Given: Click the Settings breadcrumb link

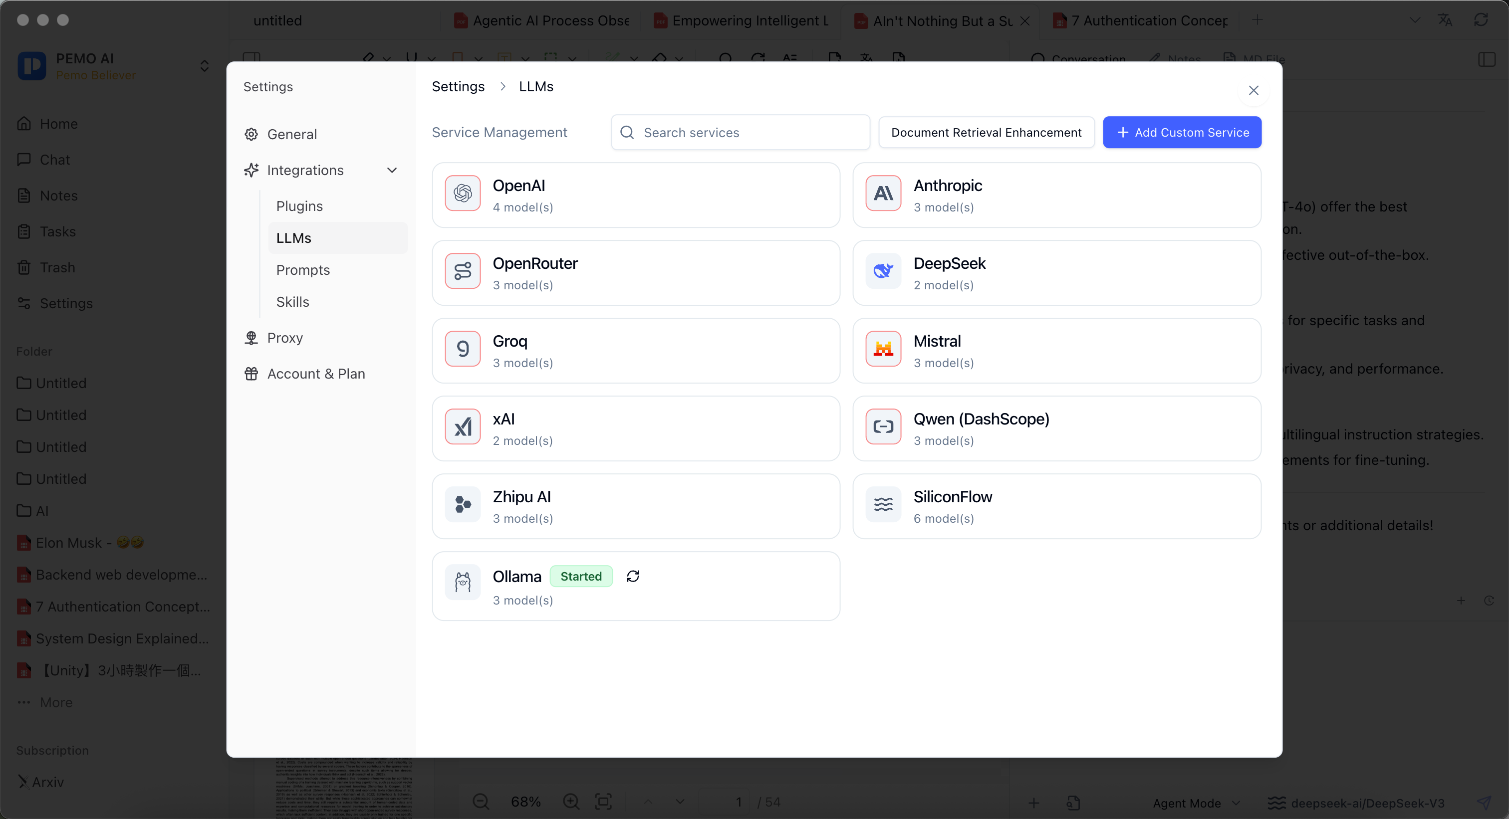Looking at the screenshot, I should (458, 87).
